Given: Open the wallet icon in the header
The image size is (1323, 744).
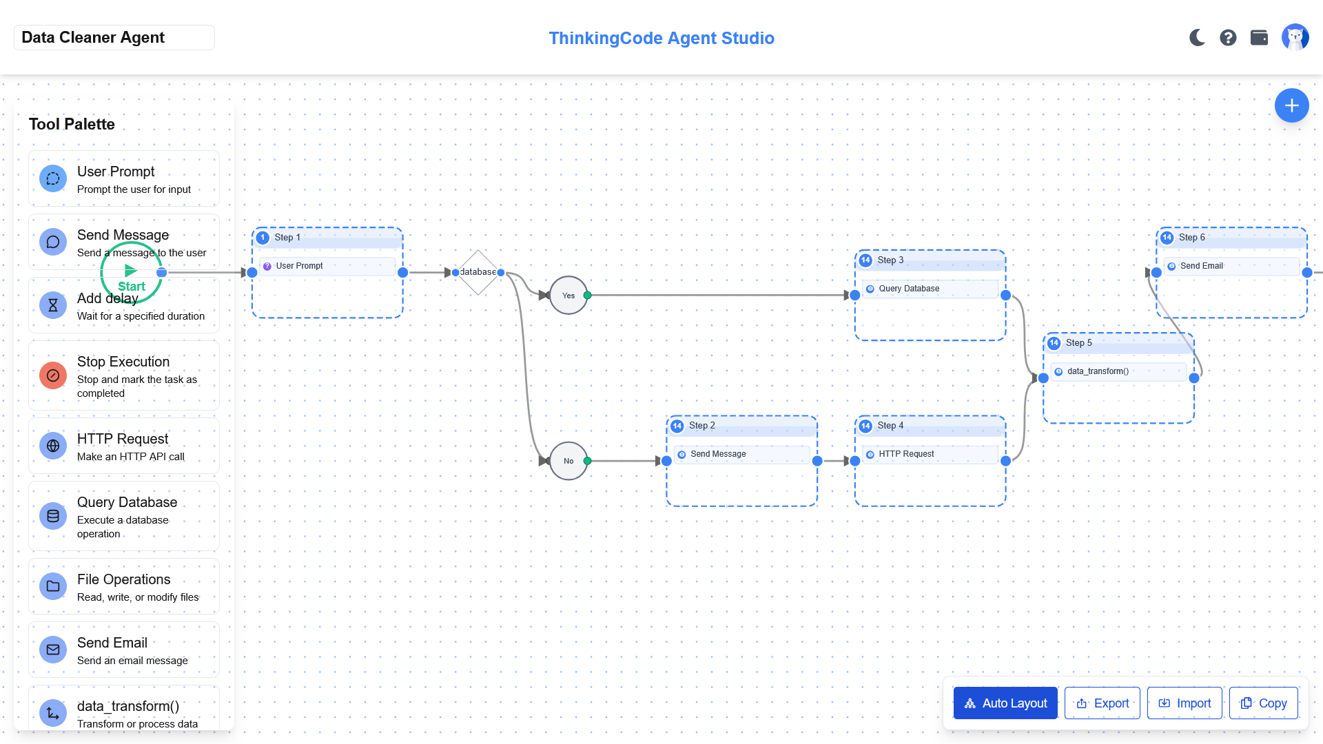Looking at the screenshot, I should tap(1259, 37).
